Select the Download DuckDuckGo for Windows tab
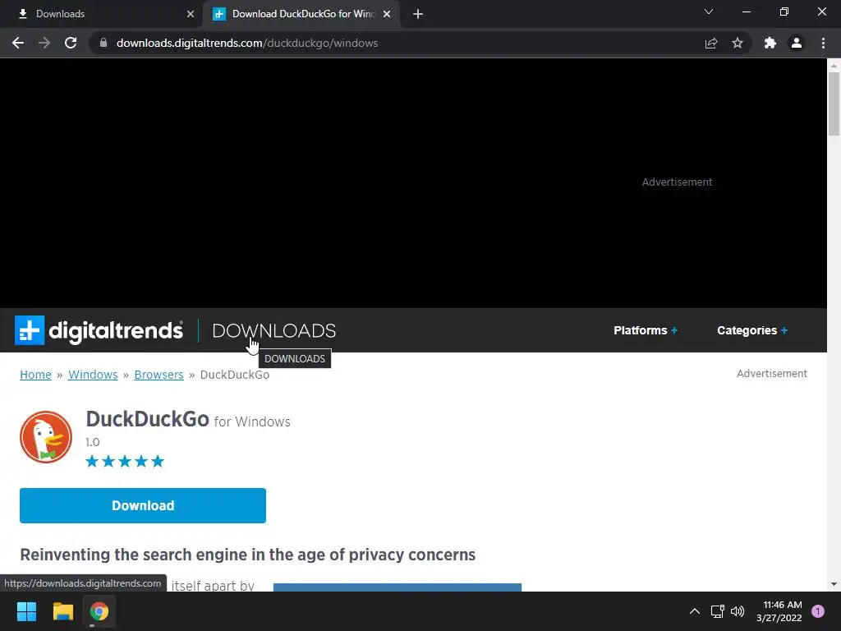841x631 pixels. 301,14
